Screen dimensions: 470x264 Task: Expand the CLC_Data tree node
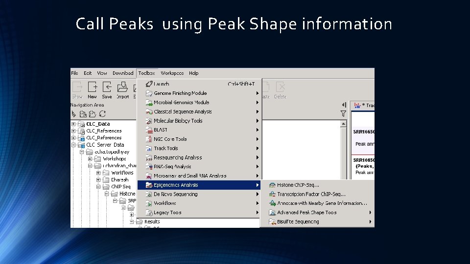pyautogui.click(x=73, y=124)
